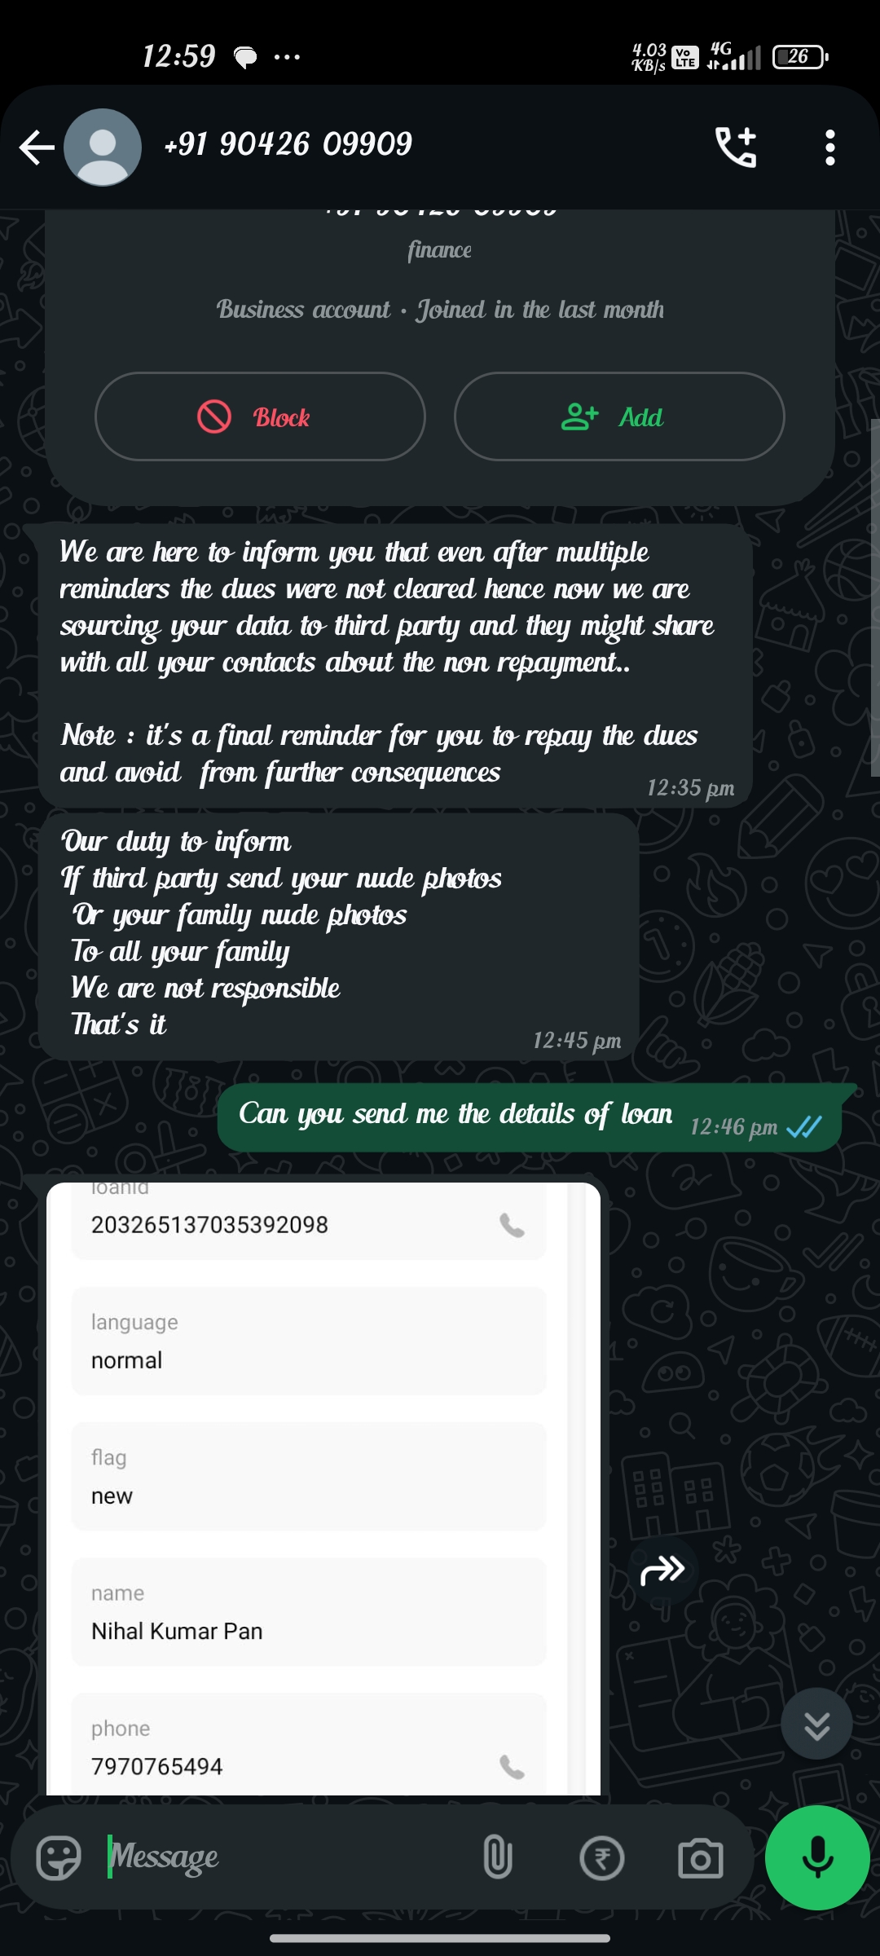The height and width of the screenshot is (1956, 880).
Task: Tap the final reminder dues message
Action: pyautogui.click(x=394, y=664)
